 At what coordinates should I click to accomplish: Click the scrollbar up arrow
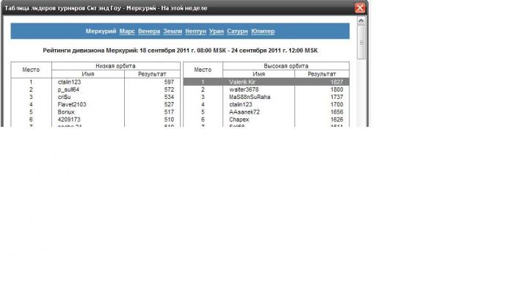pos(361,21)
